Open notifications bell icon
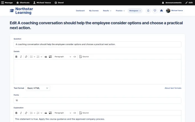Image resolution: width=195 pixels, height=122 pixels. (x=148, y=11)
